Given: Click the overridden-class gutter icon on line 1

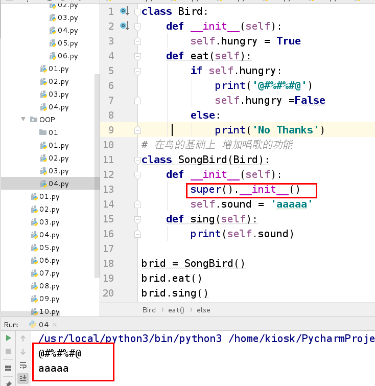Looking at the screenshot, I should click(x=125, y=11).
